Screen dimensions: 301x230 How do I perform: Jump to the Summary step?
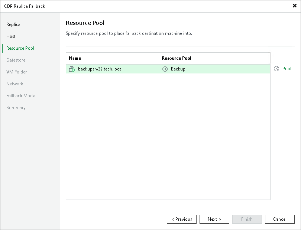click(16, 108)
